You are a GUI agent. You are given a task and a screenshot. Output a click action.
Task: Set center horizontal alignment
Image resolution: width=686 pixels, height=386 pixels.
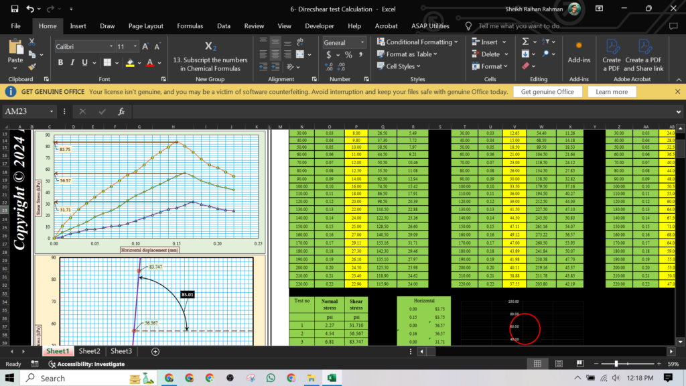pos(275,54)
